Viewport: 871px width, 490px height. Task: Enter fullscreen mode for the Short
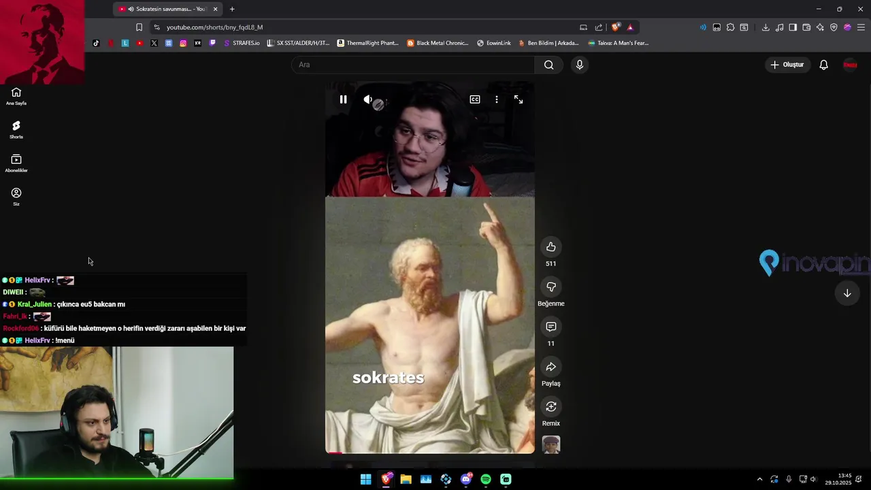click(x=519, y=99)
